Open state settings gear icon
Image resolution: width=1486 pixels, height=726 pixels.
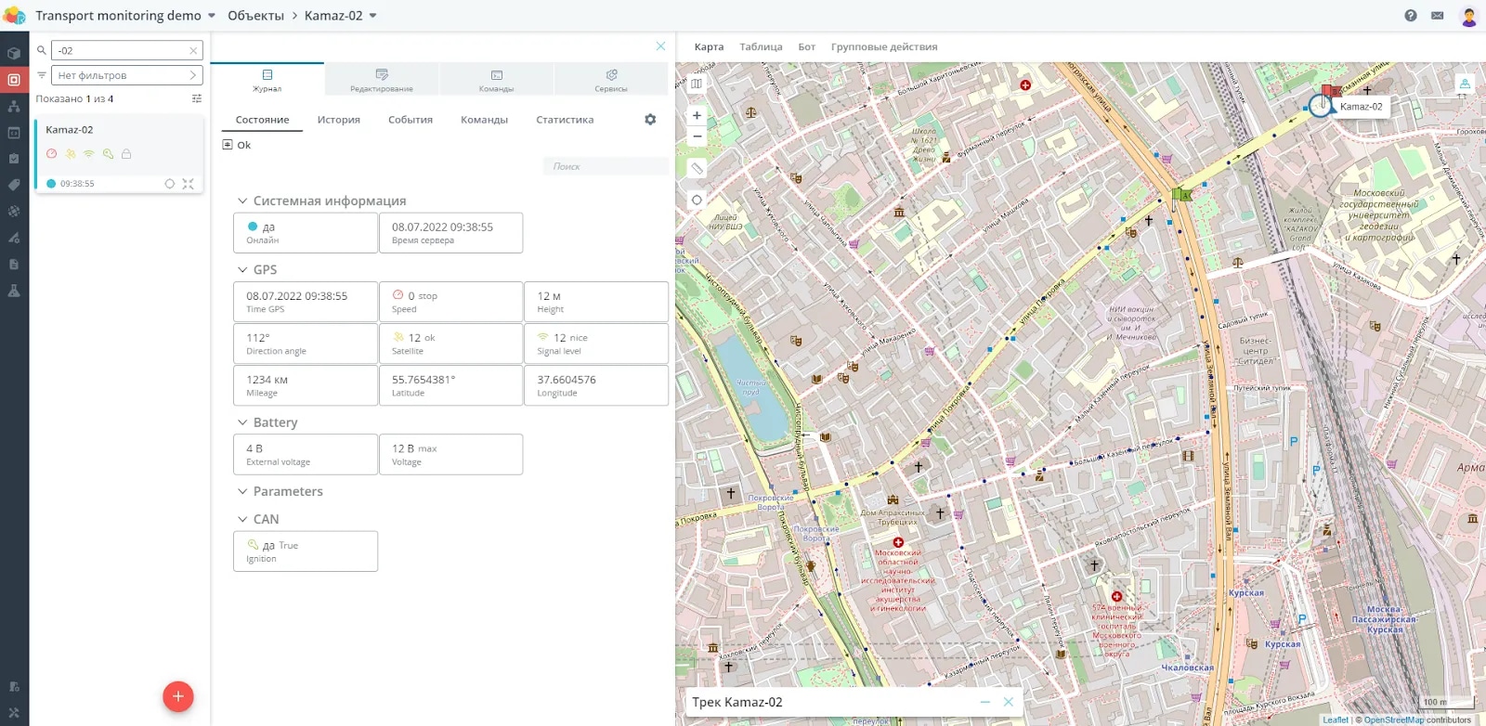(x=650, y=120)
